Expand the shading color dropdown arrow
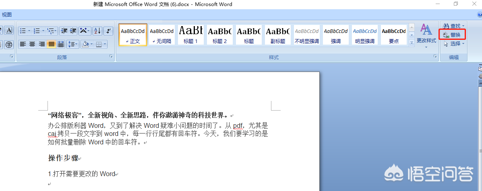The width and height of the screenshot is (482, 191). click(x=91, y=45)
